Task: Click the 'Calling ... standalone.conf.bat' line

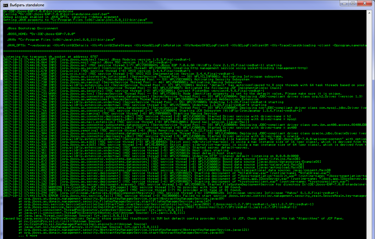Action: (x=56, y=14)
